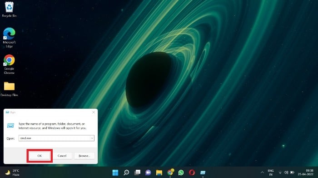Expand the Open field history dropdown

pos(92,138)
